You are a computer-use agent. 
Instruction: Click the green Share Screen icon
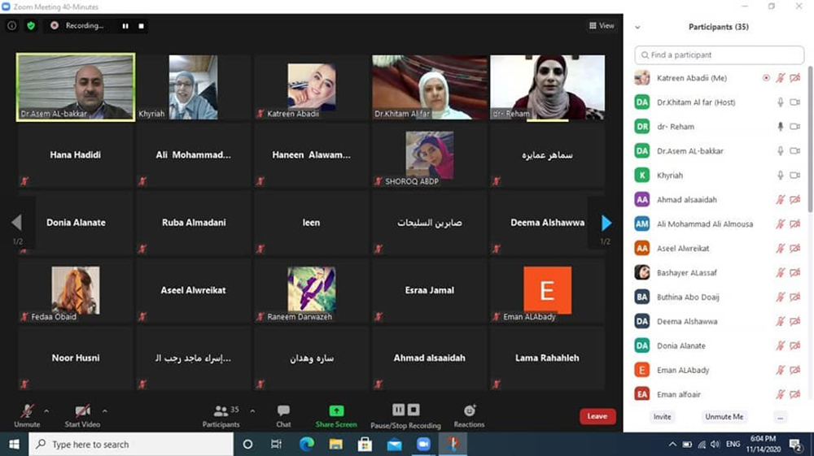coord(336,415)
